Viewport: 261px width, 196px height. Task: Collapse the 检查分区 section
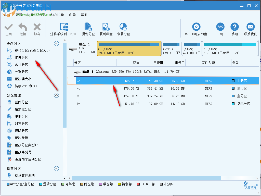coord(56,168)
